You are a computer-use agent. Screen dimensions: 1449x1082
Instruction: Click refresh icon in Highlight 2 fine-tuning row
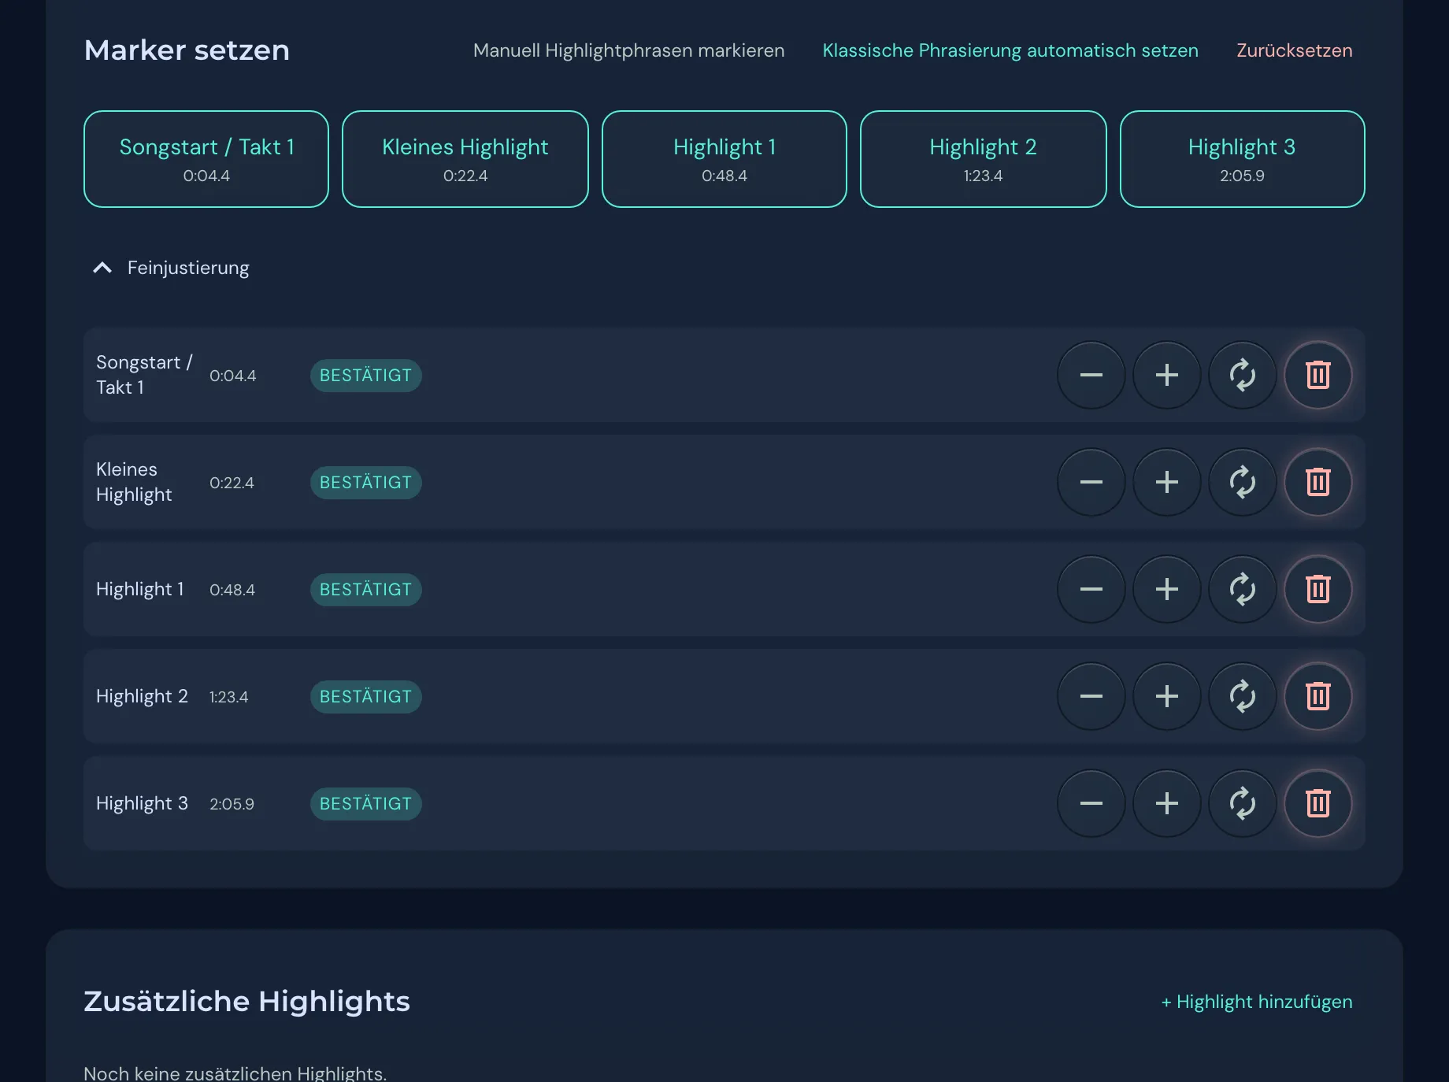[1242, 696]
